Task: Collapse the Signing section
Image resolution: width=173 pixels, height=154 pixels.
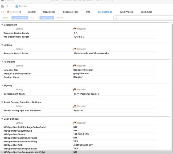Action: point(2,86)
